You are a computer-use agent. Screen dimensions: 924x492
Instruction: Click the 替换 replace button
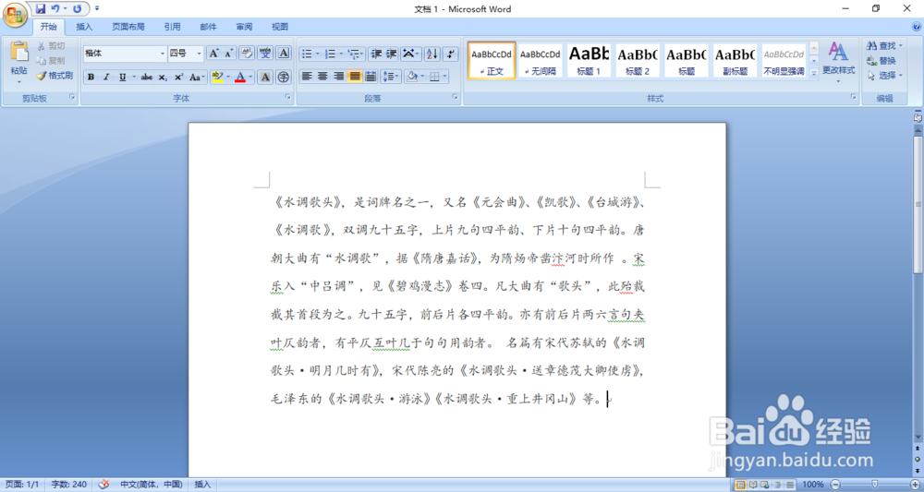(881, 61)
